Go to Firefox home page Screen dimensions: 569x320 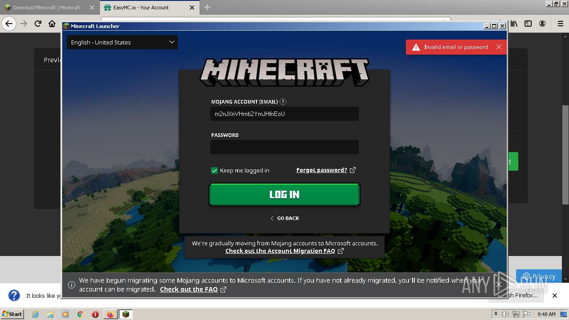click(x=52, y=24)
